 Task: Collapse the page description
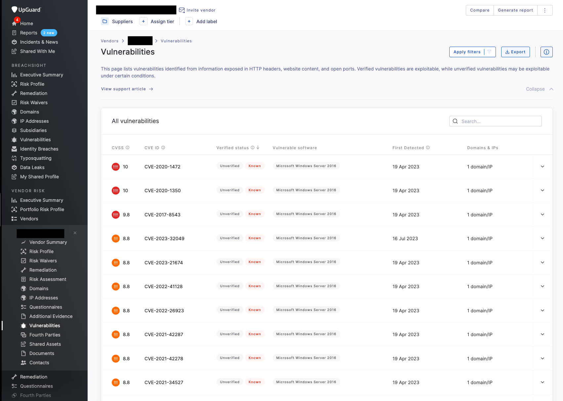pyautogui.click(x=540, y=89)
